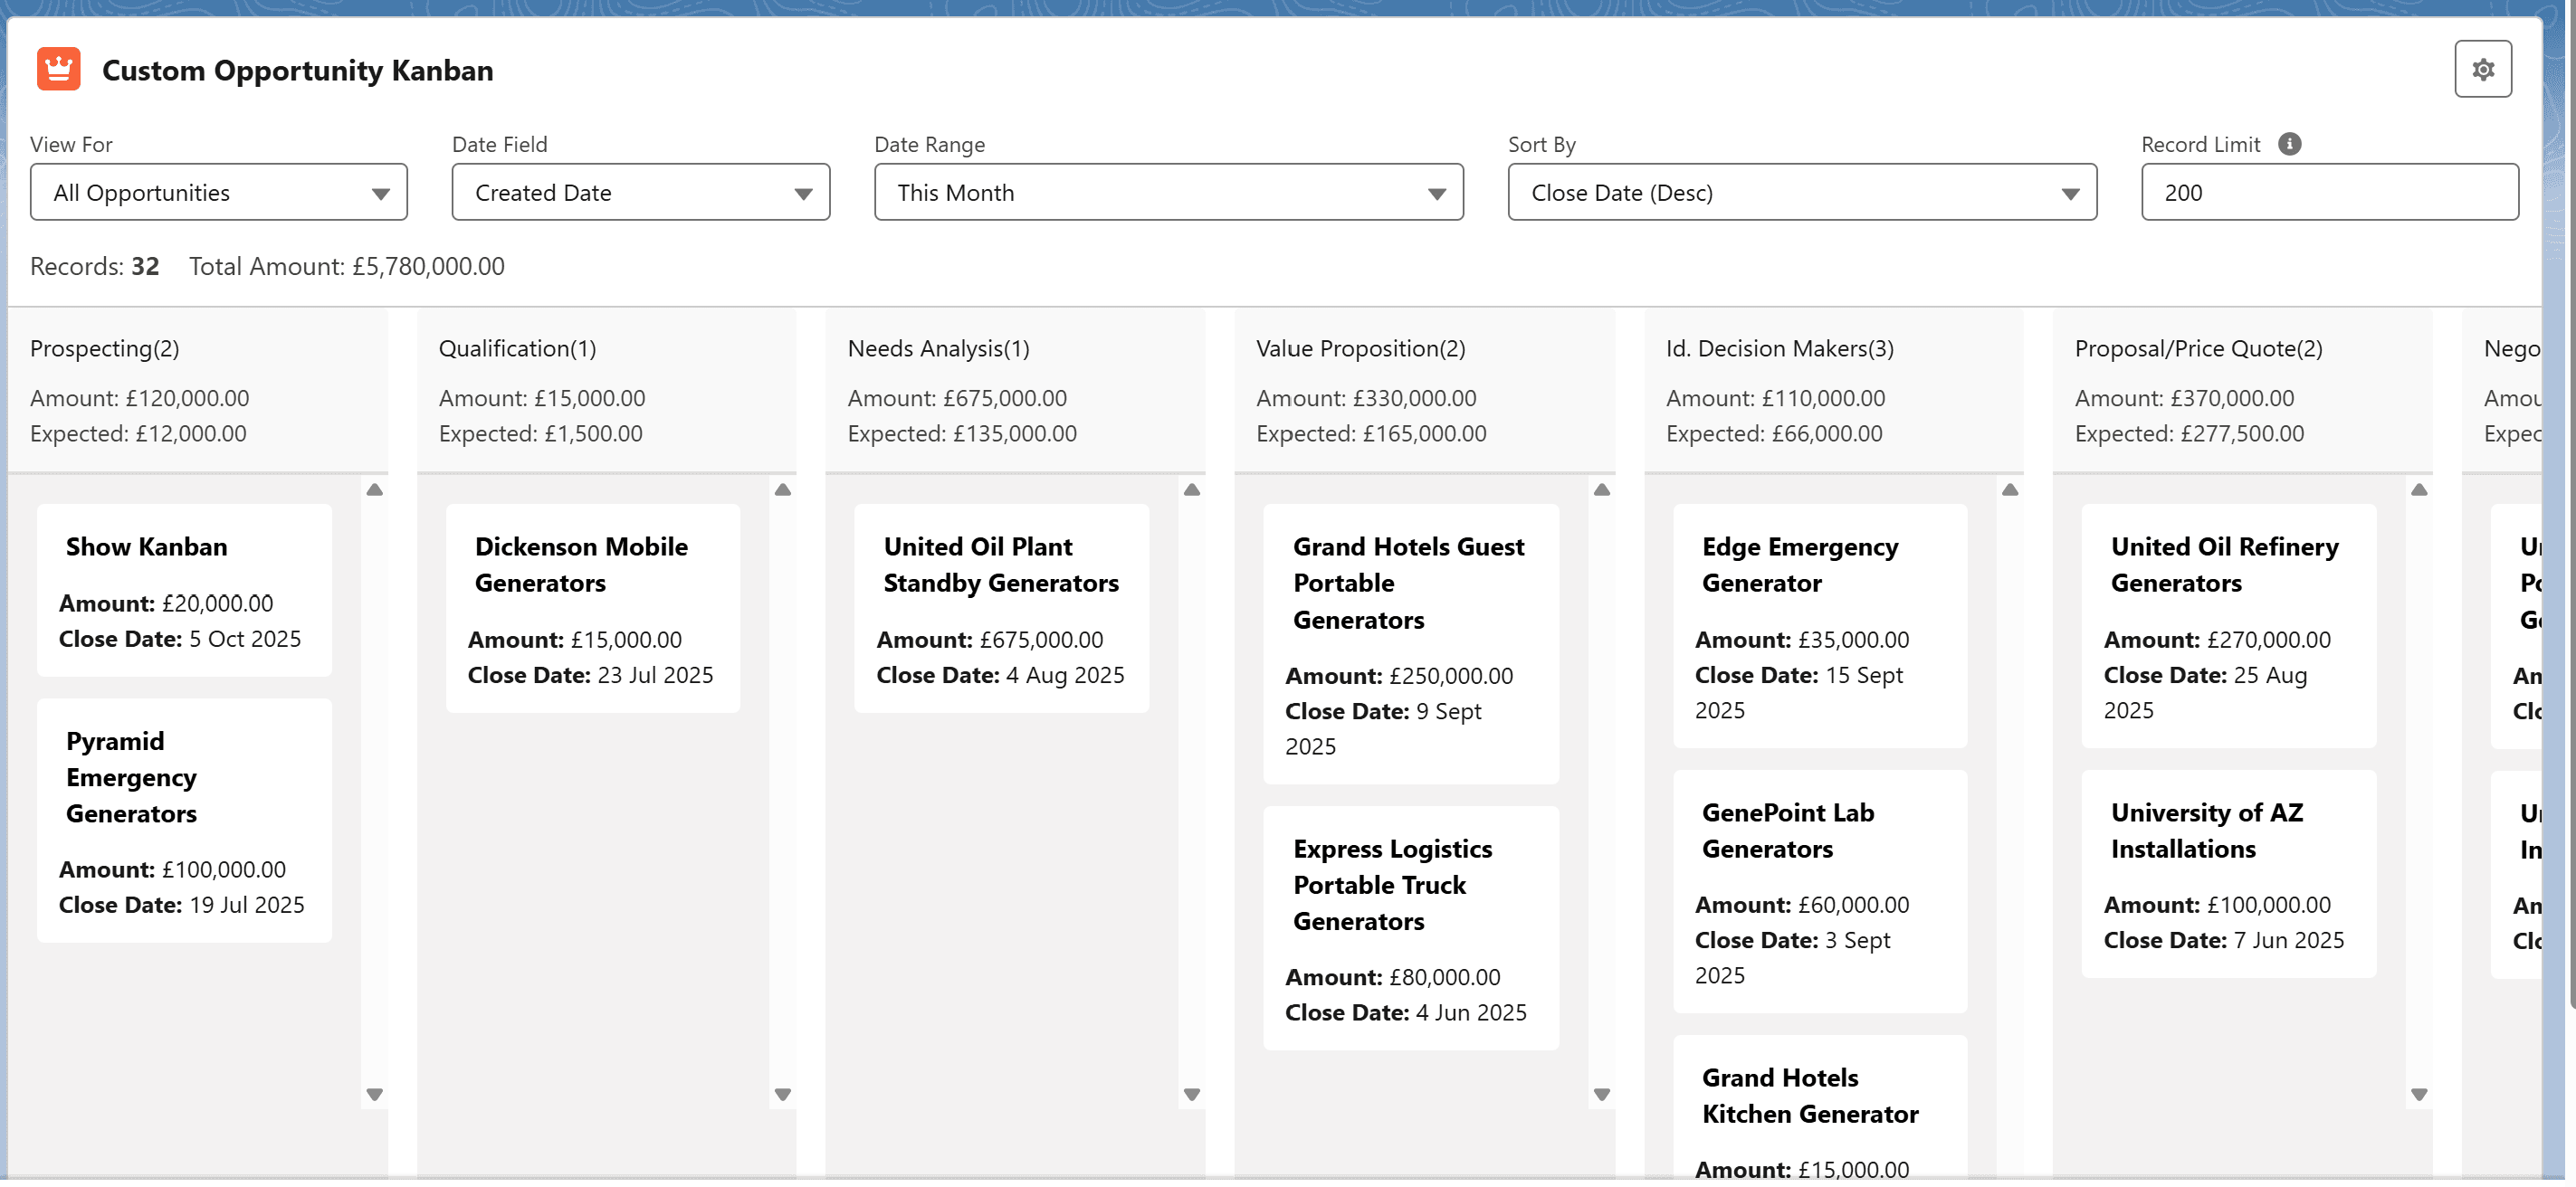Click scroll-down arrow in Qualification column
This screenshot has width=2576, height=1187.
click(x=783, y=1094)
